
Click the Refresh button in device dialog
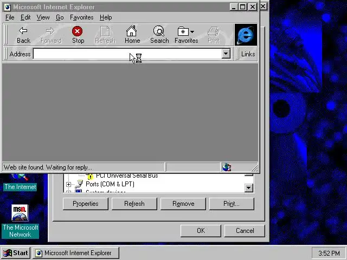click(x=134, y=204)
